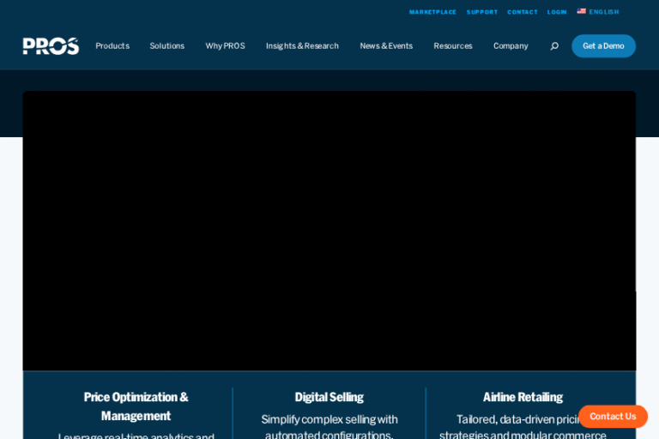Open the search magnifier icon
Image resolution: width=659 pixels, height=439 pixels.
[554, 46]
